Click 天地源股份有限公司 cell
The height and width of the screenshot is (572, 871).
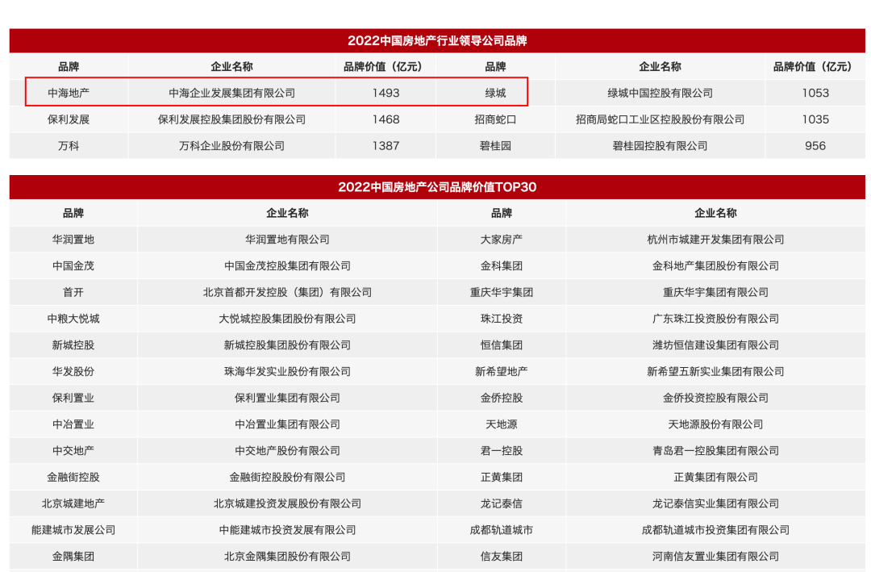tap(715, 424)
